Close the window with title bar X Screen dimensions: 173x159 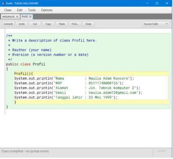(x=167, y=3)
